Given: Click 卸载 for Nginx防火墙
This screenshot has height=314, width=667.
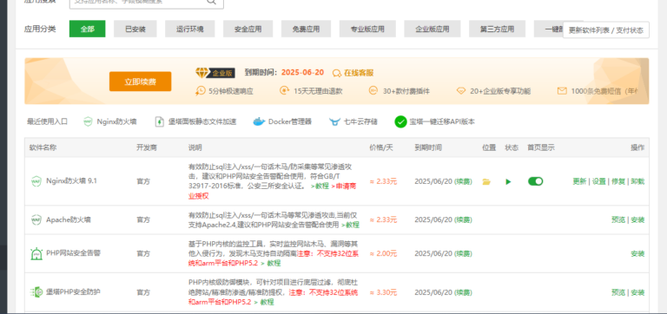Looking at the screenshot, I should point(637,181).
